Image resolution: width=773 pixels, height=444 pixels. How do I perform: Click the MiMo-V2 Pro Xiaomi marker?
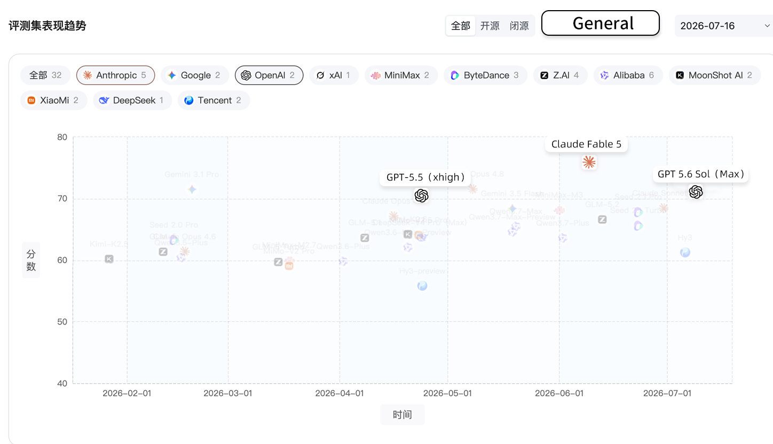click(289, 265)
